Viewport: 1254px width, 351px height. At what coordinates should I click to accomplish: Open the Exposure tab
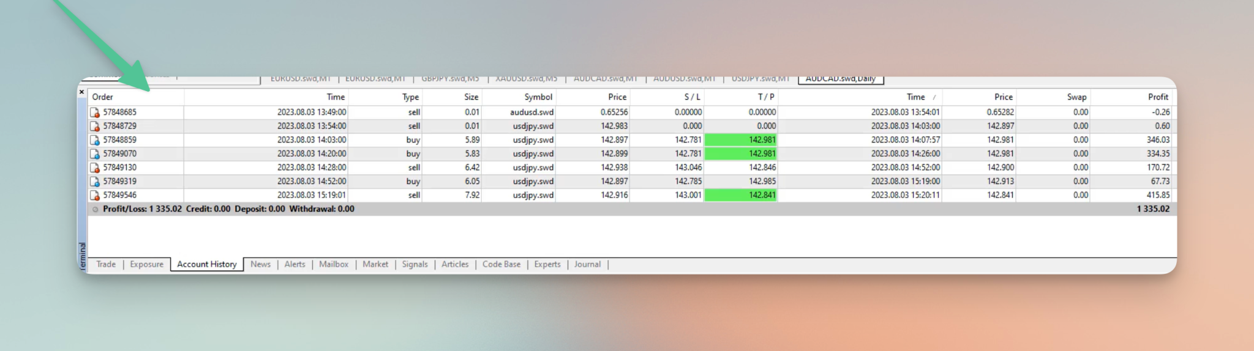click(x=147, y=264)
